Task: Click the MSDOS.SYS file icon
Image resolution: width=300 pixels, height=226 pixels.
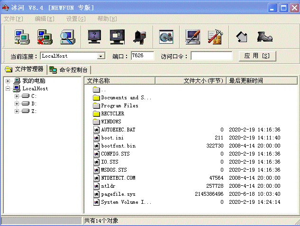Action: [96, 170]
